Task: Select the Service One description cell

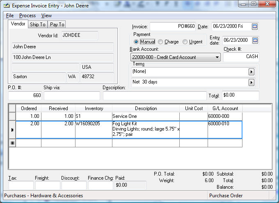Action: (146, 116)
